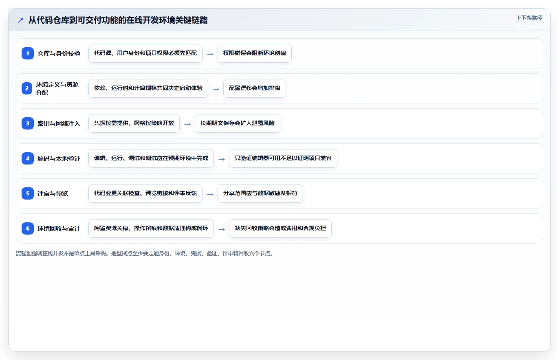The width and height of the screenshot is (559, 360).
Task: Open the 凭据按需提供、网络按策略开放 box
Action: point(134,123)
